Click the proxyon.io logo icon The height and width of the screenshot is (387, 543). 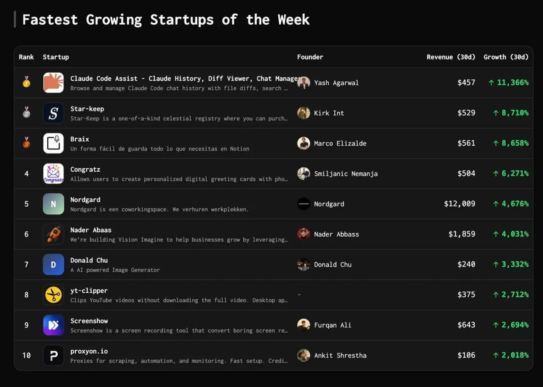click(53, 355)
